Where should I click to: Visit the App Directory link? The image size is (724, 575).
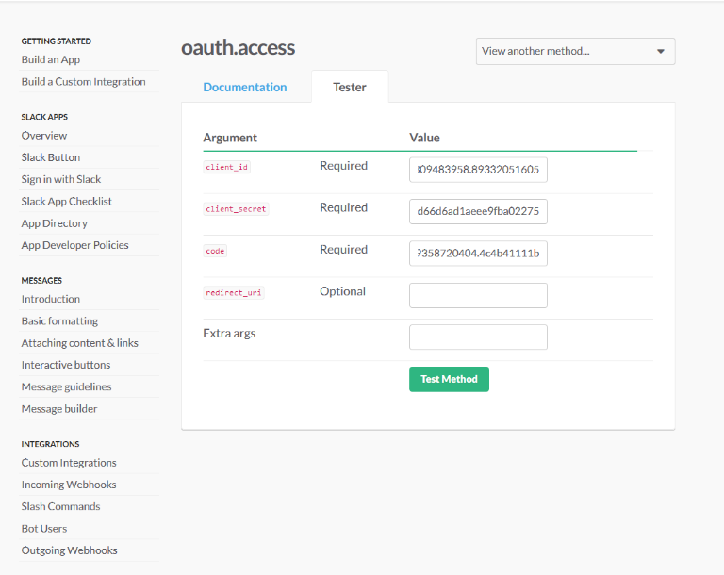(x=55, y=223)
